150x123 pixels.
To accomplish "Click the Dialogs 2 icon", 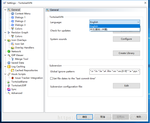I will [12, 21].
